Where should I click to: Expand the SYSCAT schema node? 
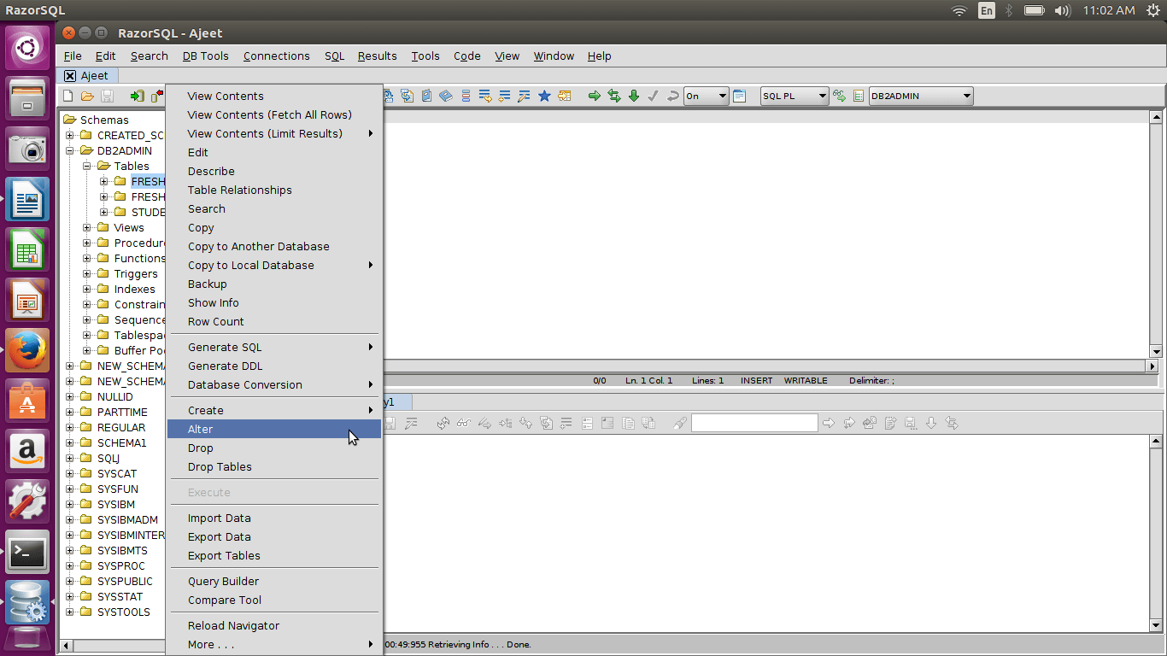point(70,474)
